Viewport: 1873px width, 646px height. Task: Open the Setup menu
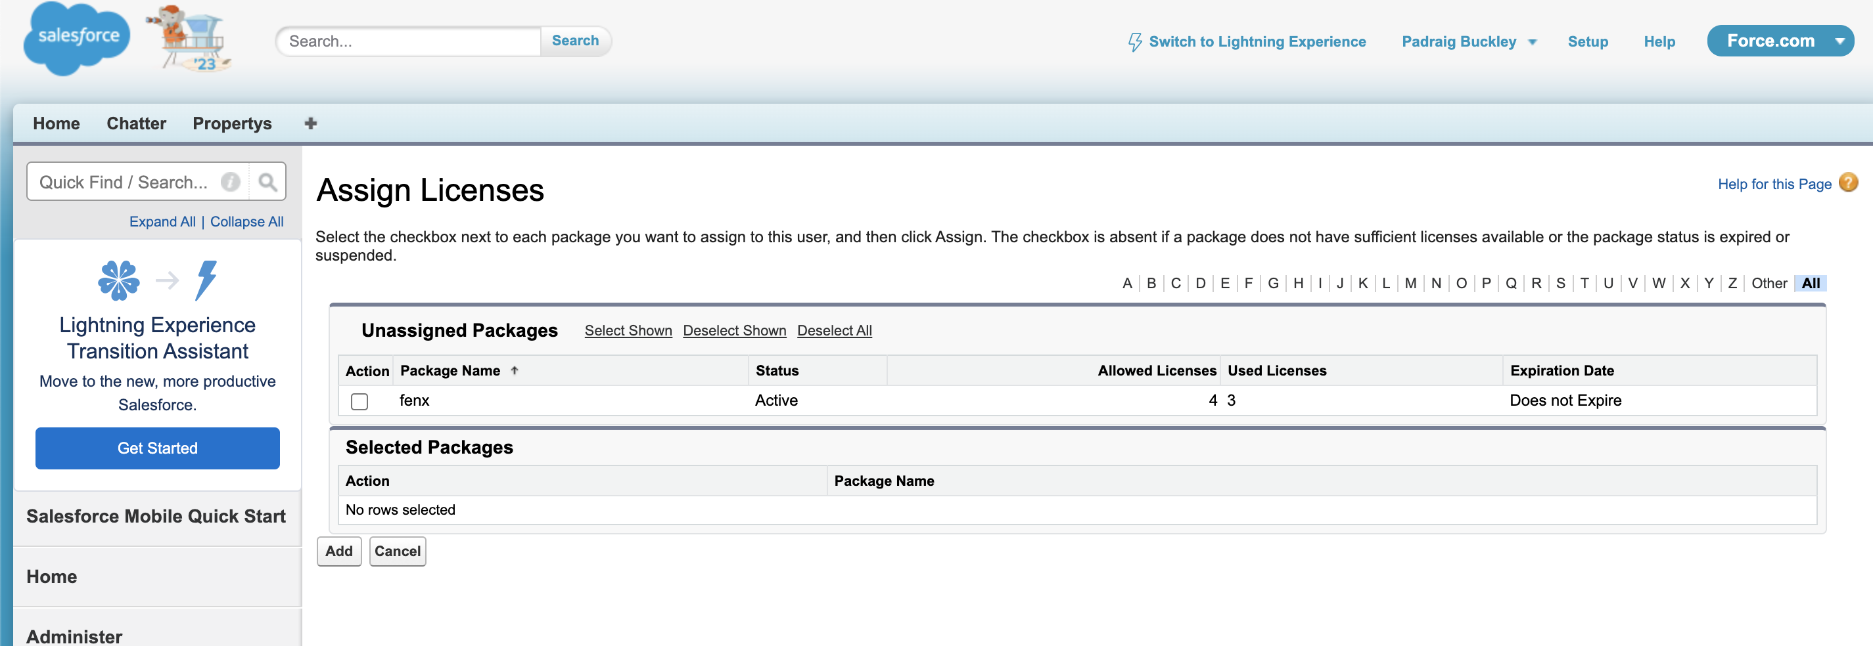coord(1588,41)
